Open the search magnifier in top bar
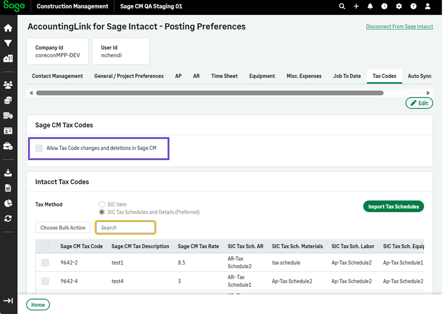This screenshot has width=443, height=314. click(x=342, y=6)
